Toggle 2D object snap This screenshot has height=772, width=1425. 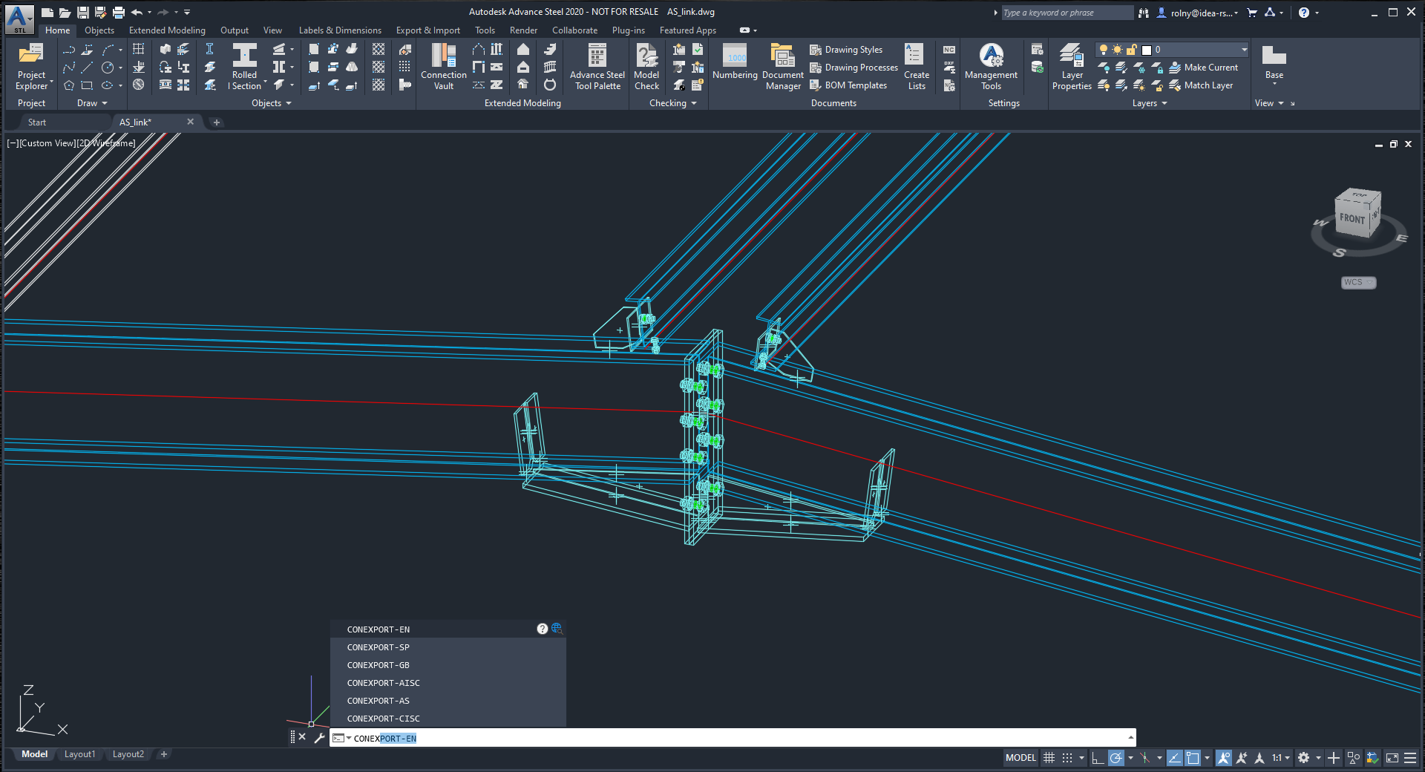1193,758
